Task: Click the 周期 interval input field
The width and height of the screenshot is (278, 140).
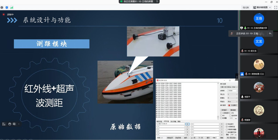Action: pos(232,135)
